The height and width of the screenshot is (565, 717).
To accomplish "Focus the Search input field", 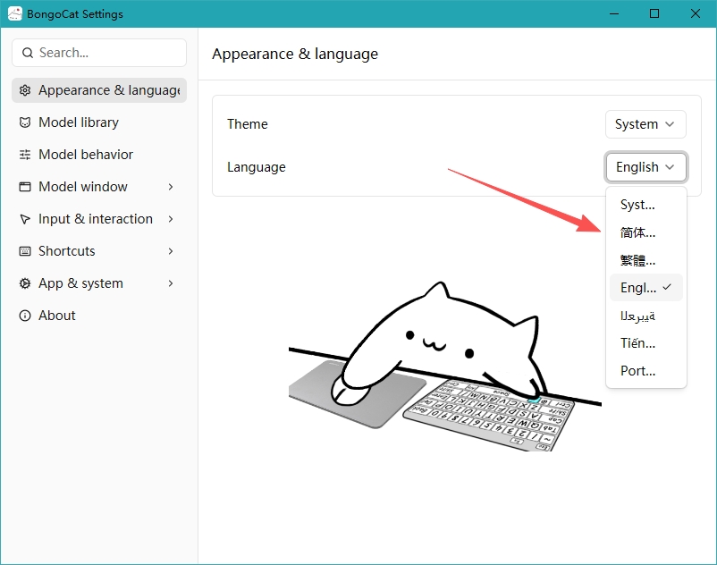I will [99, 53].
